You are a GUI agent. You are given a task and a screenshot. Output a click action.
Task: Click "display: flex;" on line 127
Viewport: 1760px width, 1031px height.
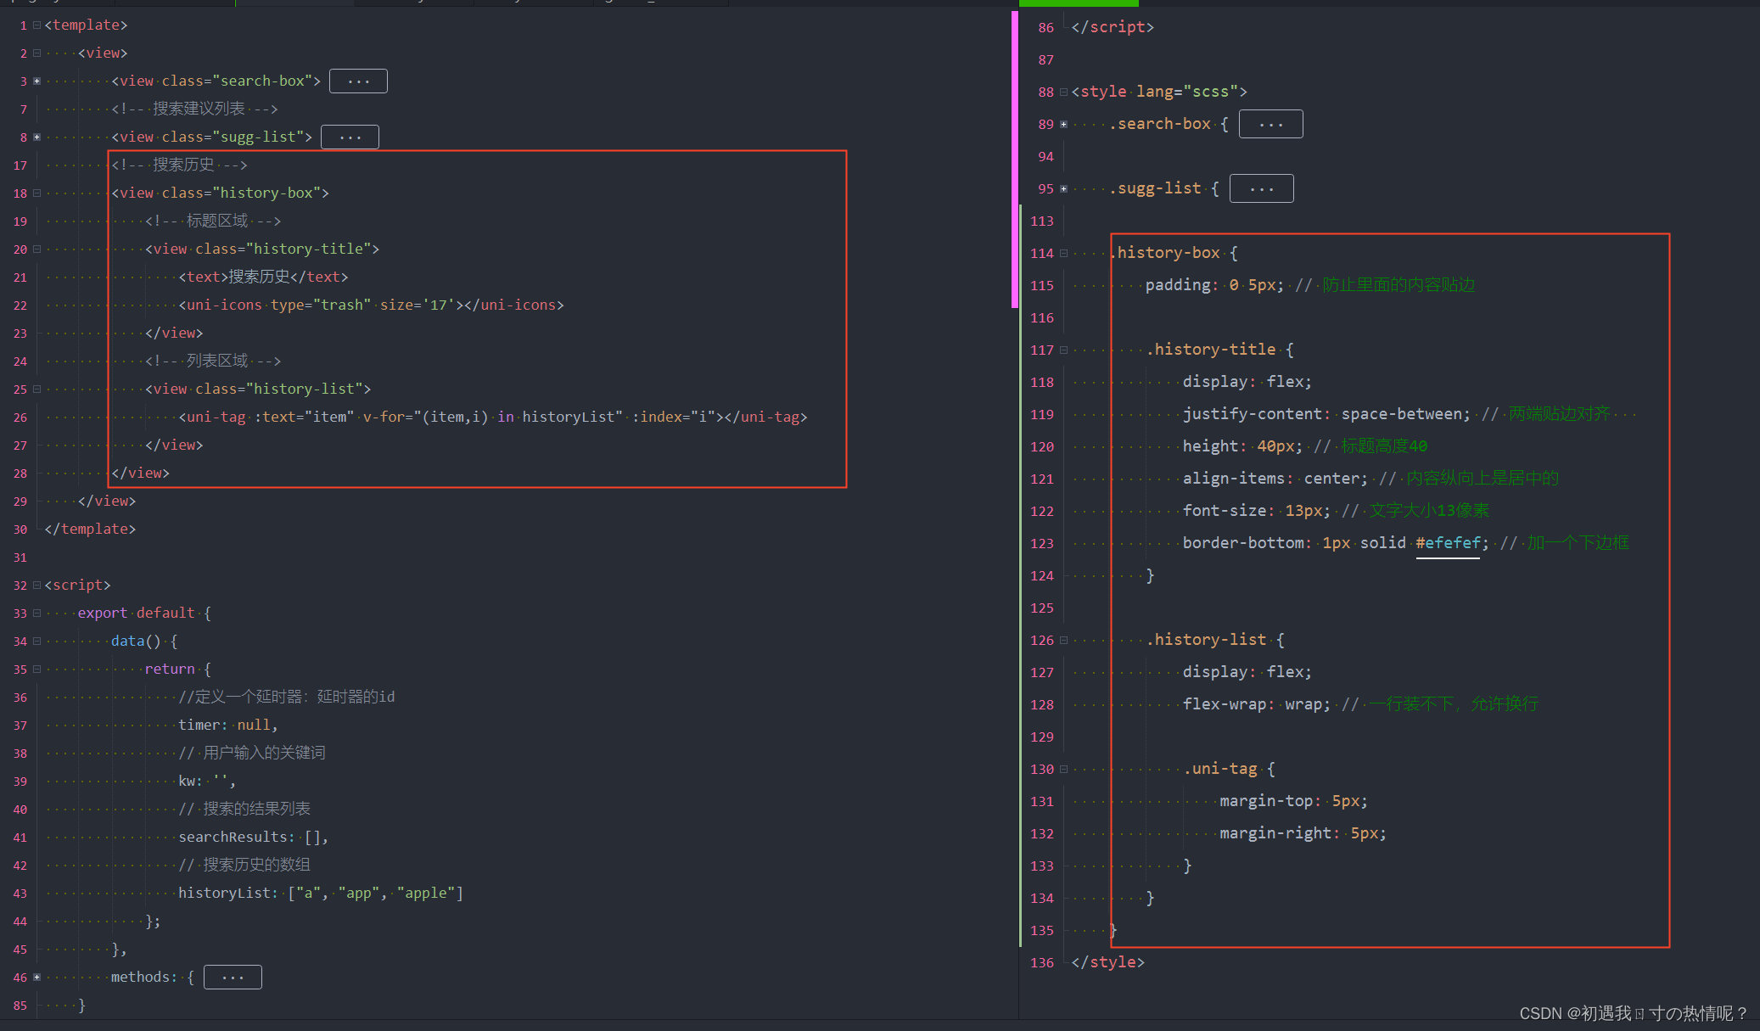coord(1247,672)
